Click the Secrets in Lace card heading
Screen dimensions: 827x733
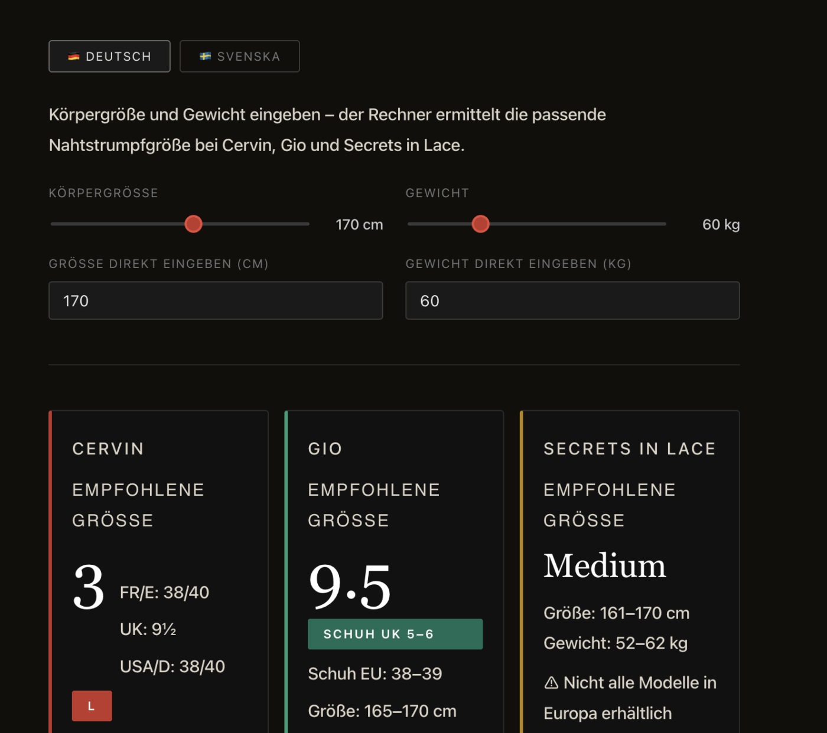point(630,449)
